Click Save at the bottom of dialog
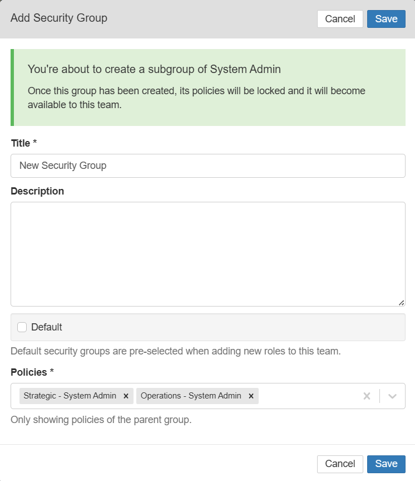This screenshot has height=481, width=415. (386, 464)
